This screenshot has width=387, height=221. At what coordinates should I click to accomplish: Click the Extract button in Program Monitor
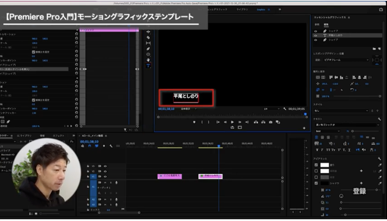(x=263, y=122)
